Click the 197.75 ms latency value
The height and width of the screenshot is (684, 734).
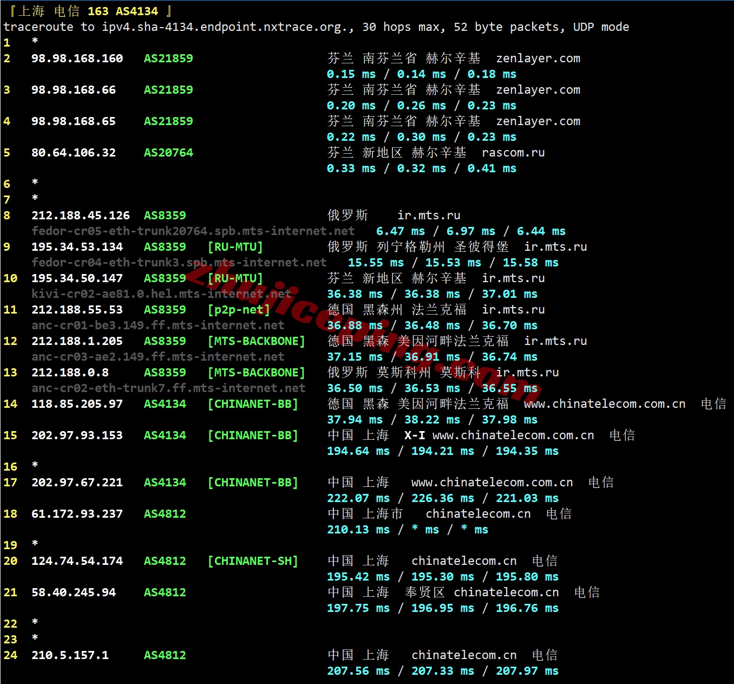click(358, 608)
